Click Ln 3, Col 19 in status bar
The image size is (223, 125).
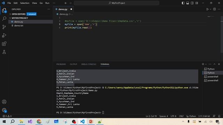point(151,116)
